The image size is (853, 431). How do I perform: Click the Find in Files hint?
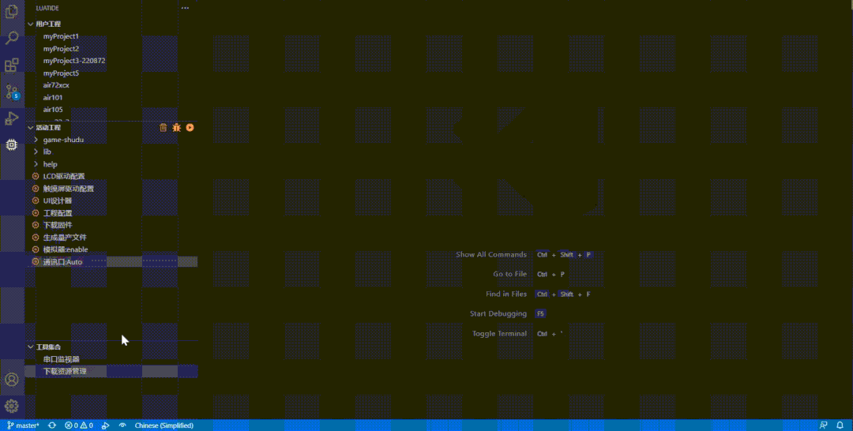pos(506,294)
